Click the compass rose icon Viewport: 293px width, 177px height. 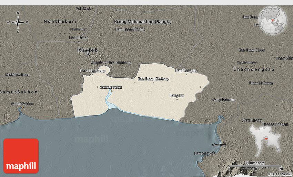point(18,22)
